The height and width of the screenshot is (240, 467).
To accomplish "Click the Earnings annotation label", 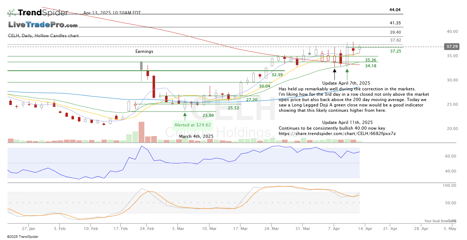I will (x=144, y=51).
